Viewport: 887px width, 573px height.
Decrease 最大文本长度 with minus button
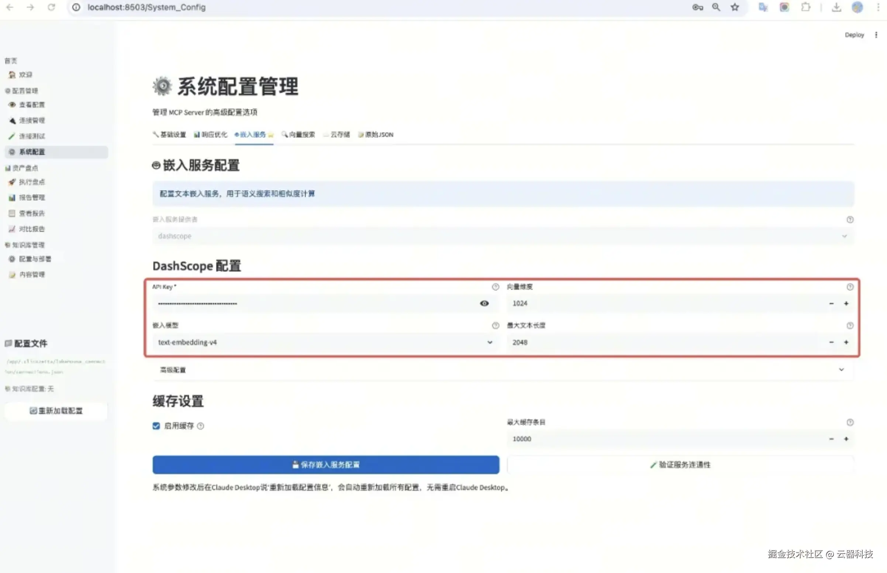831,342
